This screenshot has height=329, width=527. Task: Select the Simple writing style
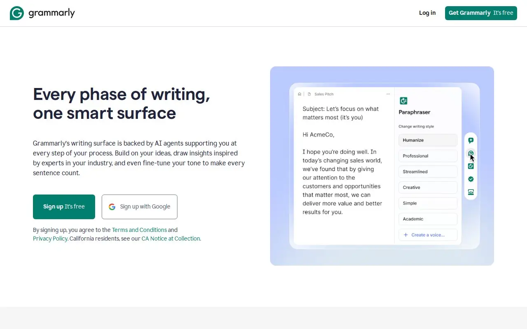click(428, 203)
